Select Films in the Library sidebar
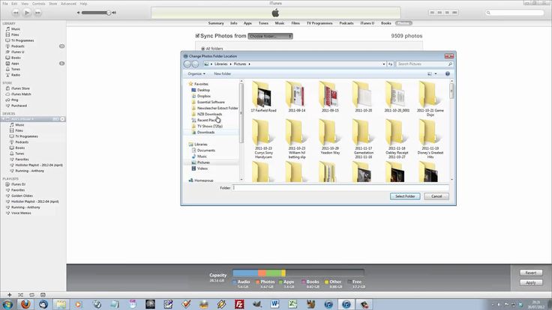 pyautogui.click(x=15, y=34)
